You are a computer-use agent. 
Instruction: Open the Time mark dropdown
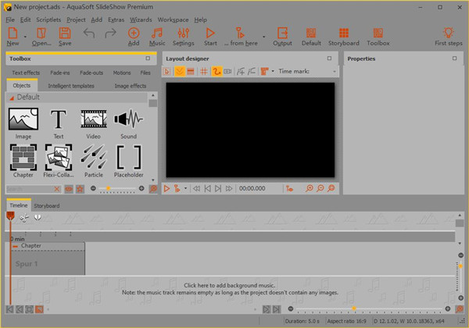click(335, 71)
